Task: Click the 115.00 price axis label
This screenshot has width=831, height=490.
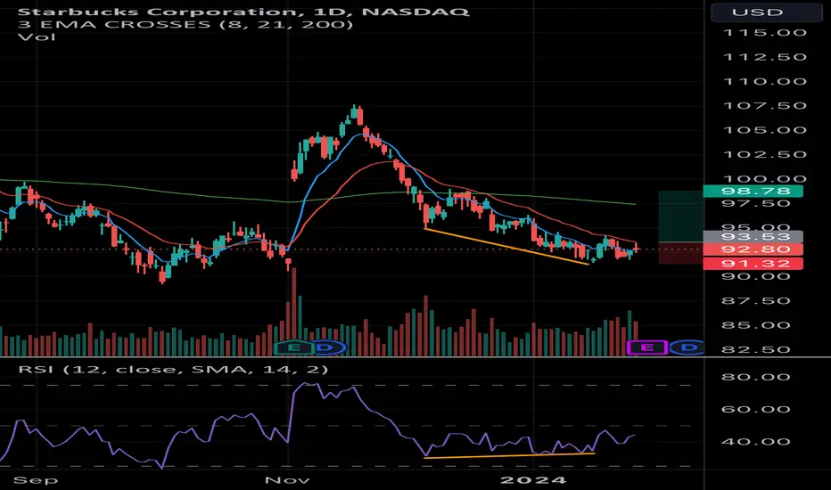Action: tap(765, 33)
